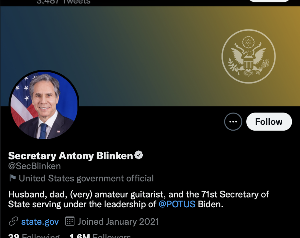Click the calendar icon before Joined date
This screenshot has width=300, height=238.
(x=70, y=222)
